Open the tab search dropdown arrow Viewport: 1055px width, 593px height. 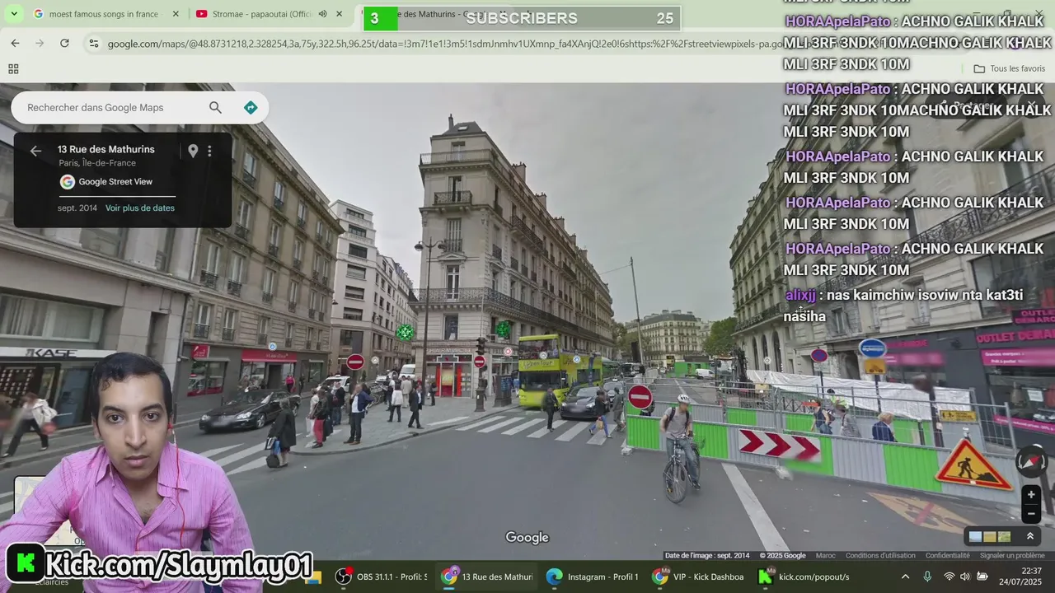click(13, 14)
